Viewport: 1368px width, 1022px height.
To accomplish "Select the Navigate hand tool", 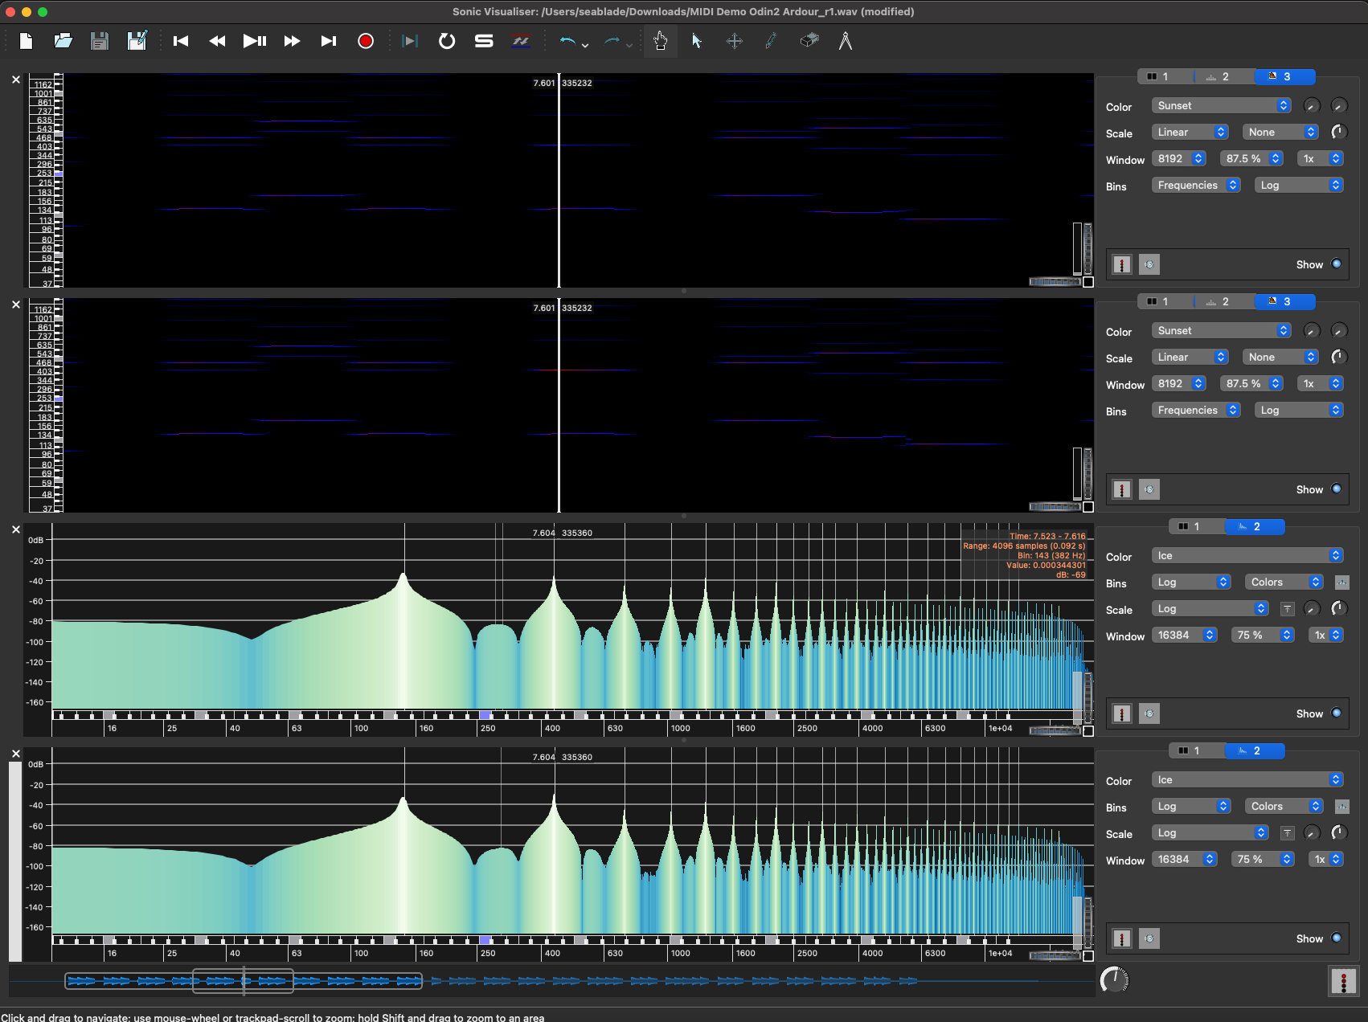I will (660, 41).
